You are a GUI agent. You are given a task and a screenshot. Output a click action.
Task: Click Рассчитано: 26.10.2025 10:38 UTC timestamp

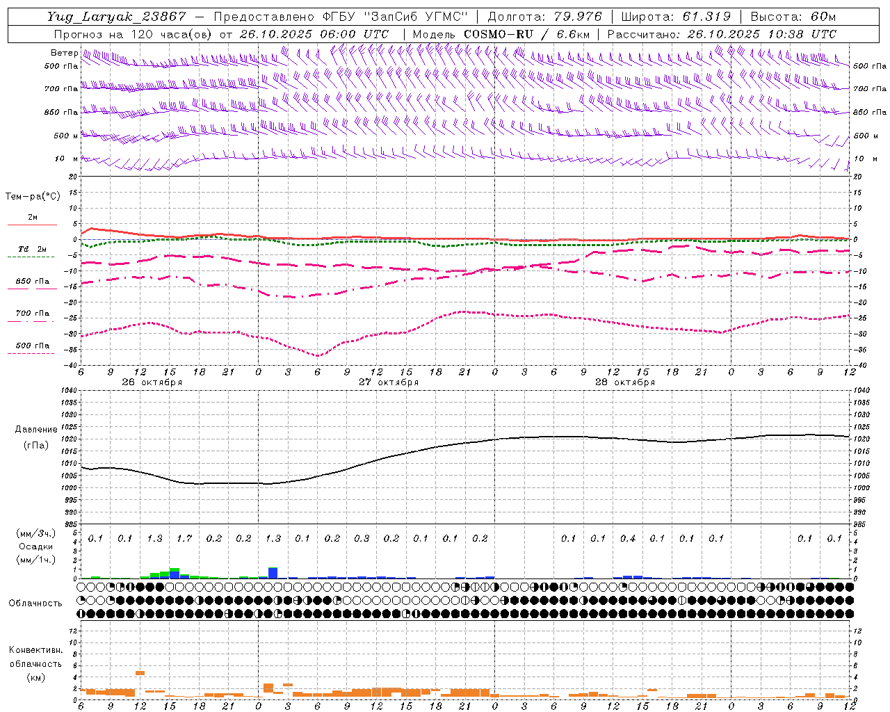(x=722, y=34)
